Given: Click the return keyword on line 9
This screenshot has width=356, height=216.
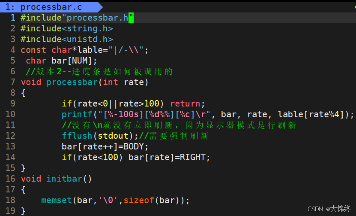Looking at the screenshot, I should [185, 103].
